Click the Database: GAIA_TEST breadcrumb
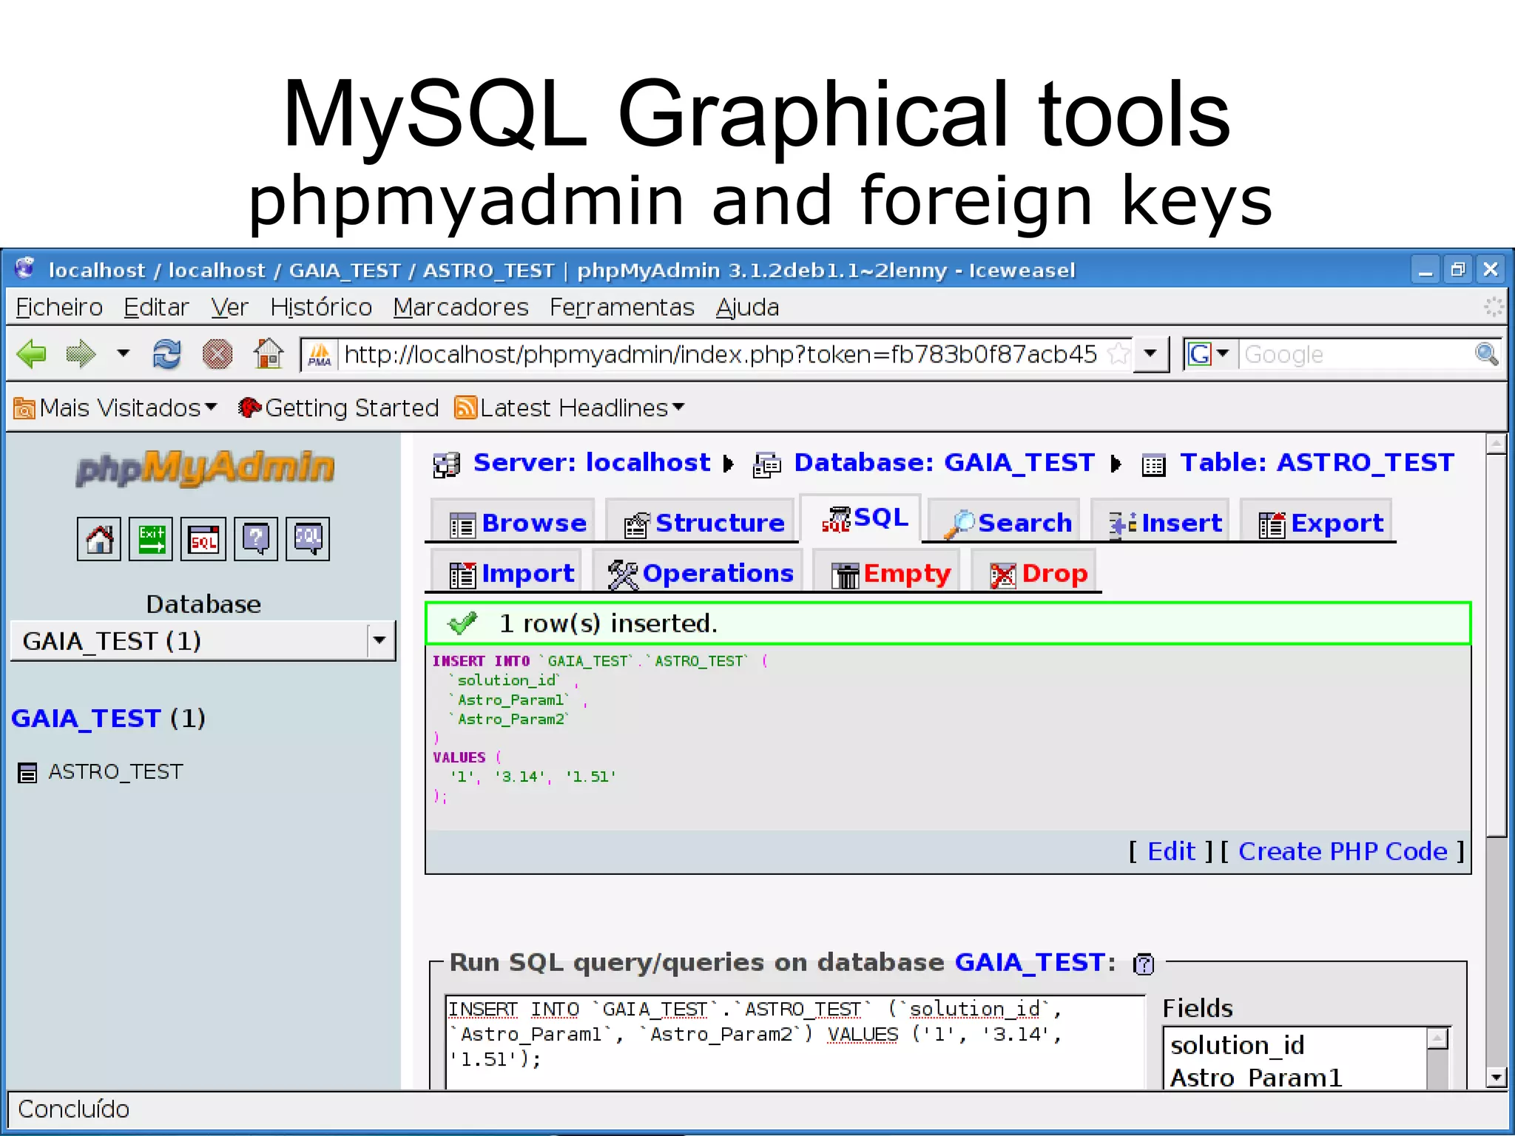 click(x=944, y=462)
